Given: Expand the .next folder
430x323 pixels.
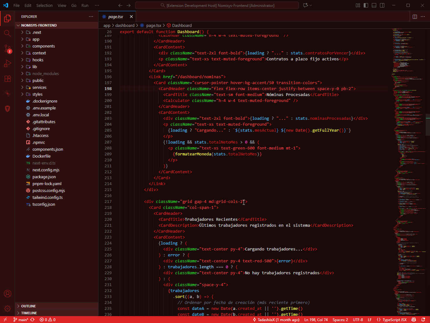Looking at the screenshot, I should tap(57, 32).
